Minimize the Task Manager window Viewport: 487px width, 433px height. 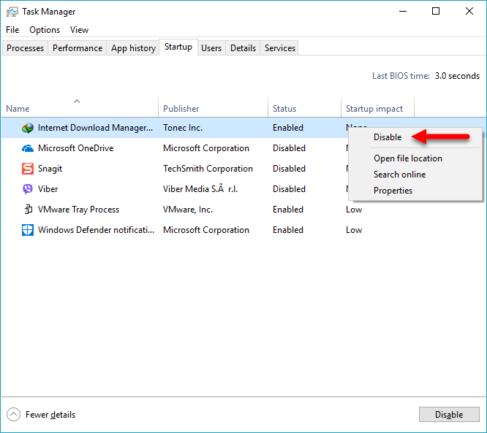coord(403,12)
